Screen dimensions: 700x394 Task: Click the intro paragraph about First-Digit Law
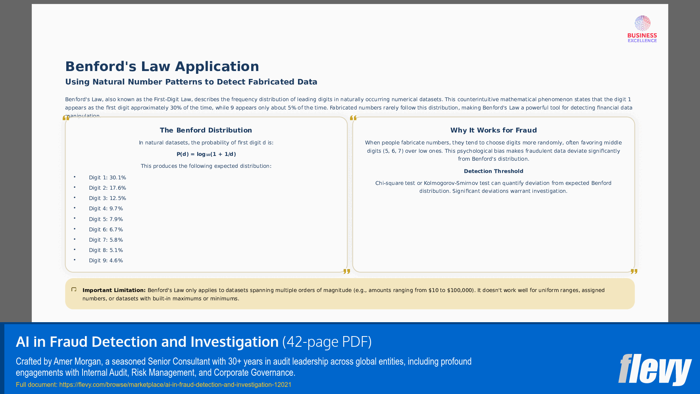(x=349, y=108)
